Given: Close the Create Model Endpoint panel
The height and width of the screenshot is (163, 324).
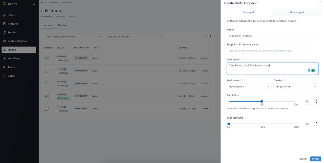Looking at the screenshot, I should pos(320,2).
